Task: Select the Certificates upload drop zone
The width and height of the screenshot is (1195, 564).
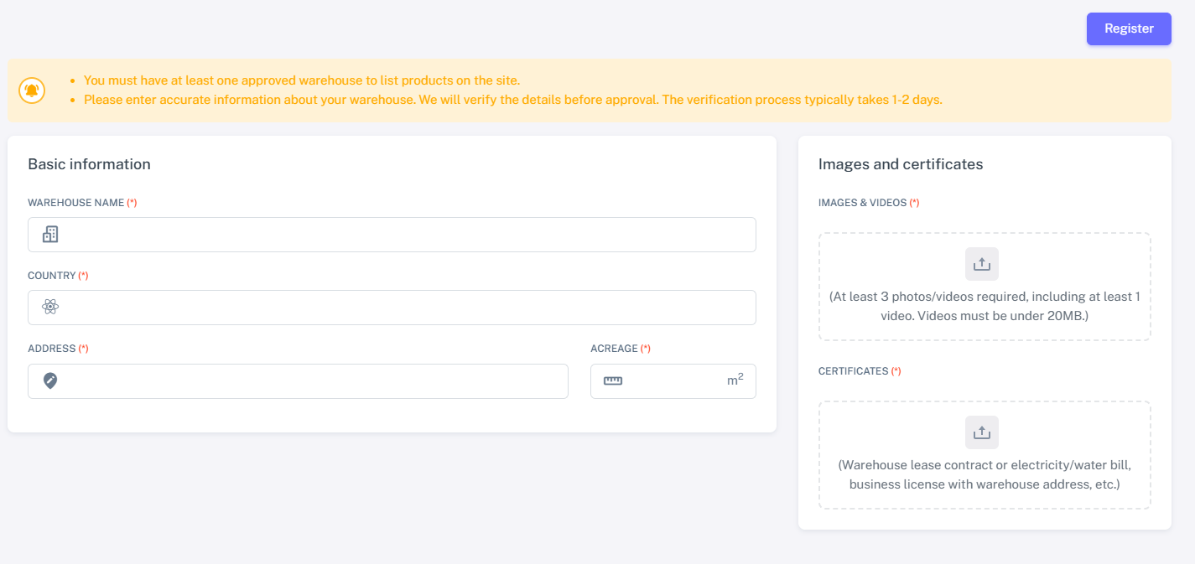Action: (985, 455)
